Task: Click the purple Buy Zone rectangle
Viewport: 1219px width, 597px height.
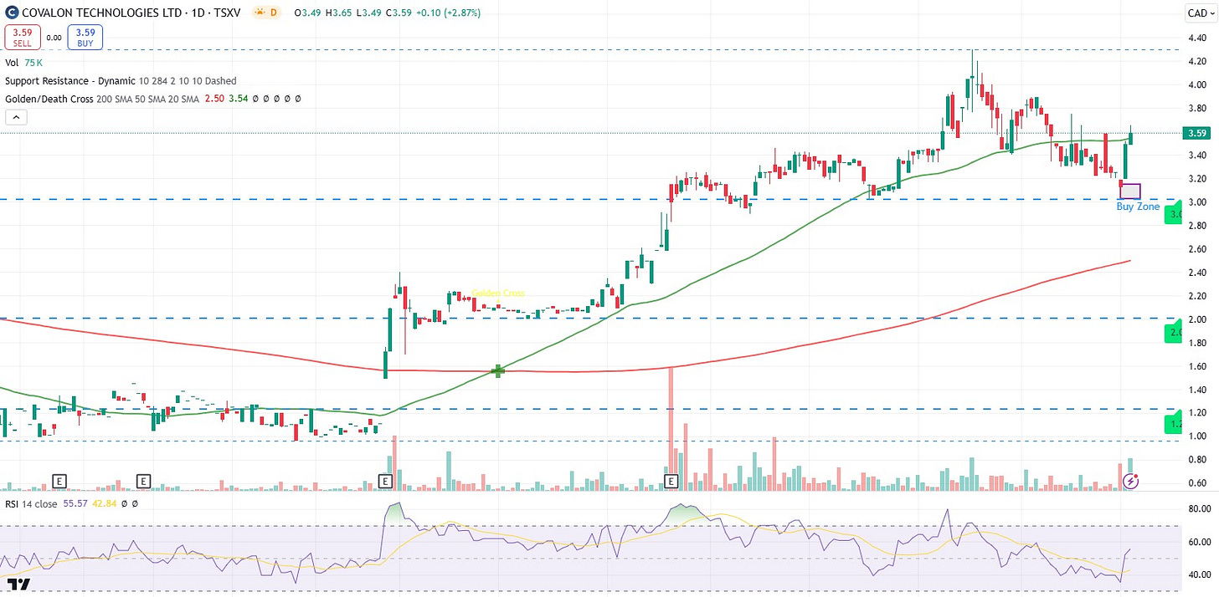Action: (x=1129, y=191)
